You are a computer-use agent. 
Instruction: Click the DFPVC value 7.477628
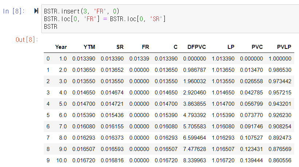click(x=194, y=149)
